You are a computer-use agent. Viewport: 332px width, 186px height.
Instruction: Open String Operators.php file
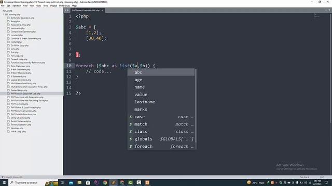tap(20, 118)
